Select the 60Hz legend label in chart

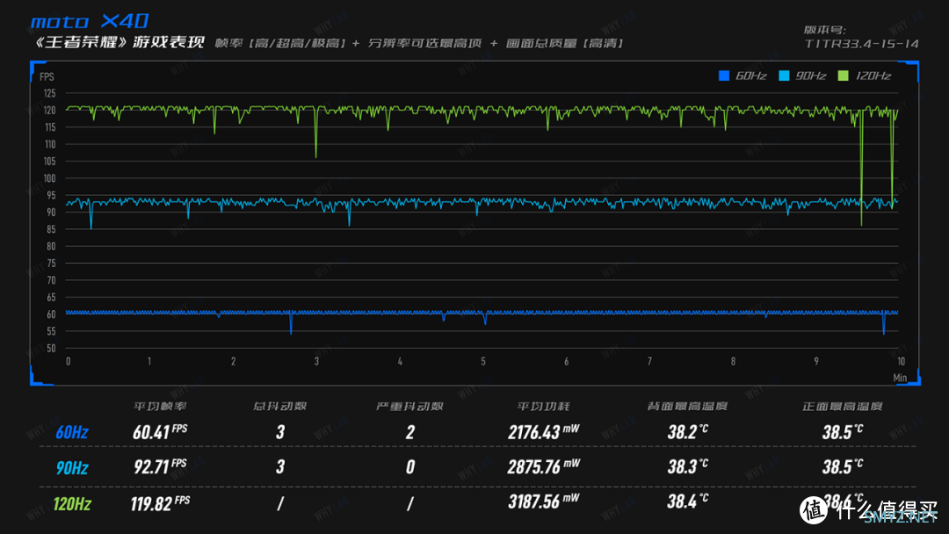pos(751,76)
